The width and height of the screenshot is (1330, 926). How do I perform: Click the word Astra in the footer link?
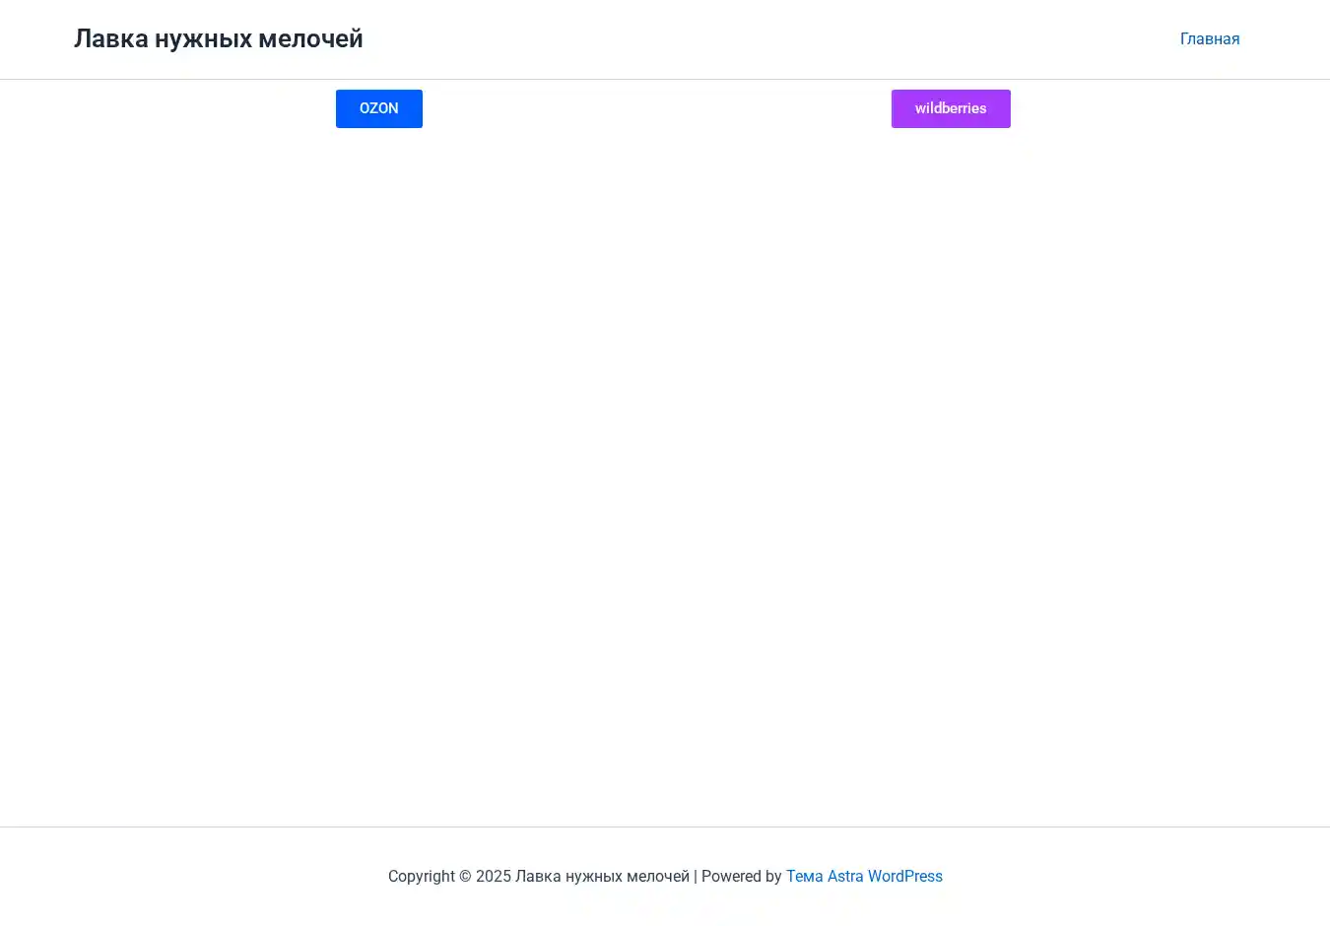click(844, 876)
